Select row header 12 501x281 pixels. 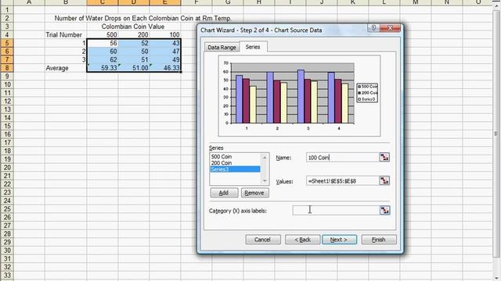tap(7, 101)
